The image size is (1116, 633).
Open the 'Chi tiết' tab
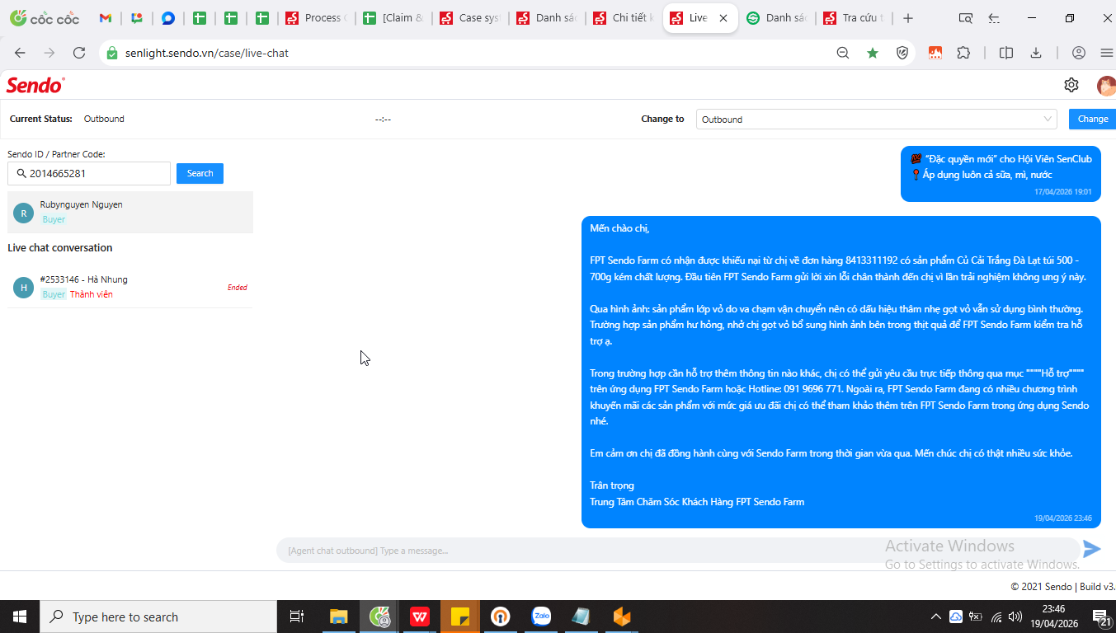point(624,18)
